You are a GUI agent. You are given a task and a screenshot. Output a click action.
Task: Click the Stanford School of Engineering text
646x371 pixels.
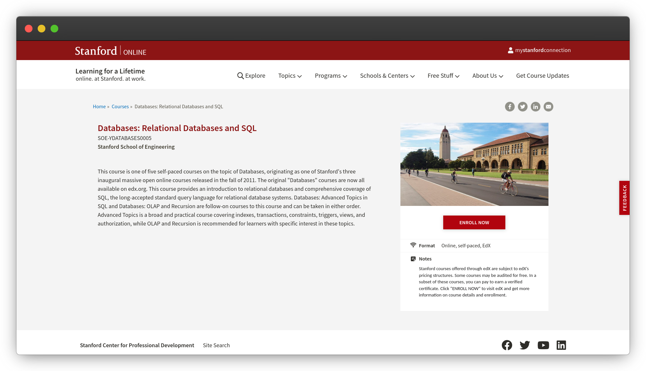tap(136, 147)
